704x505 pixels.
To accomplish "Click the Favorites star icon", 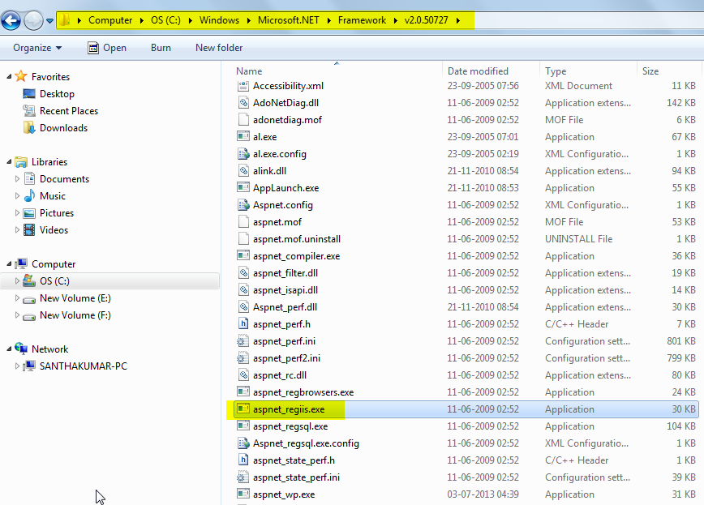I will pyautogui.click(x=21, y=76).
